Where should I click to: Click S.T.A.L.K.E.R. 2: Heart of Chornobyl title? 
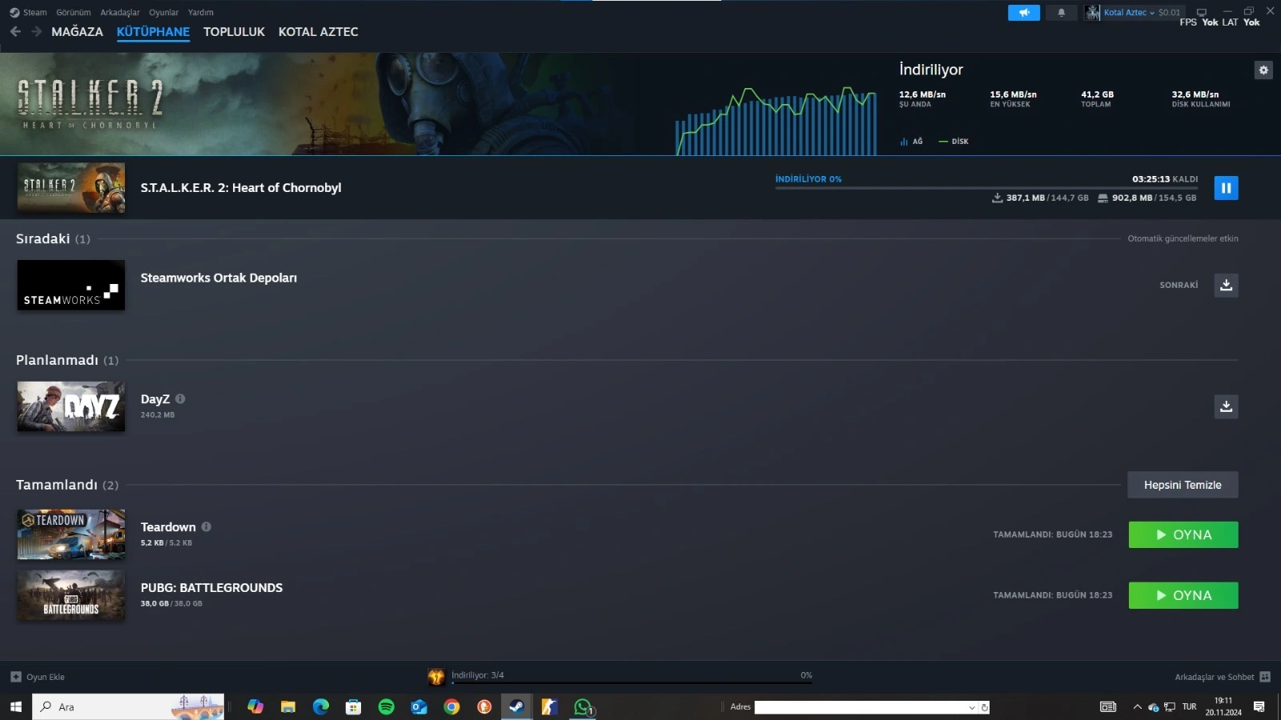241,188
